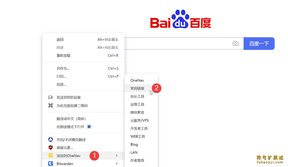Viewport: 288px width, 167px height.
Task: Select 常用链接 category in the submenu
Action: [x=141, y=88]
